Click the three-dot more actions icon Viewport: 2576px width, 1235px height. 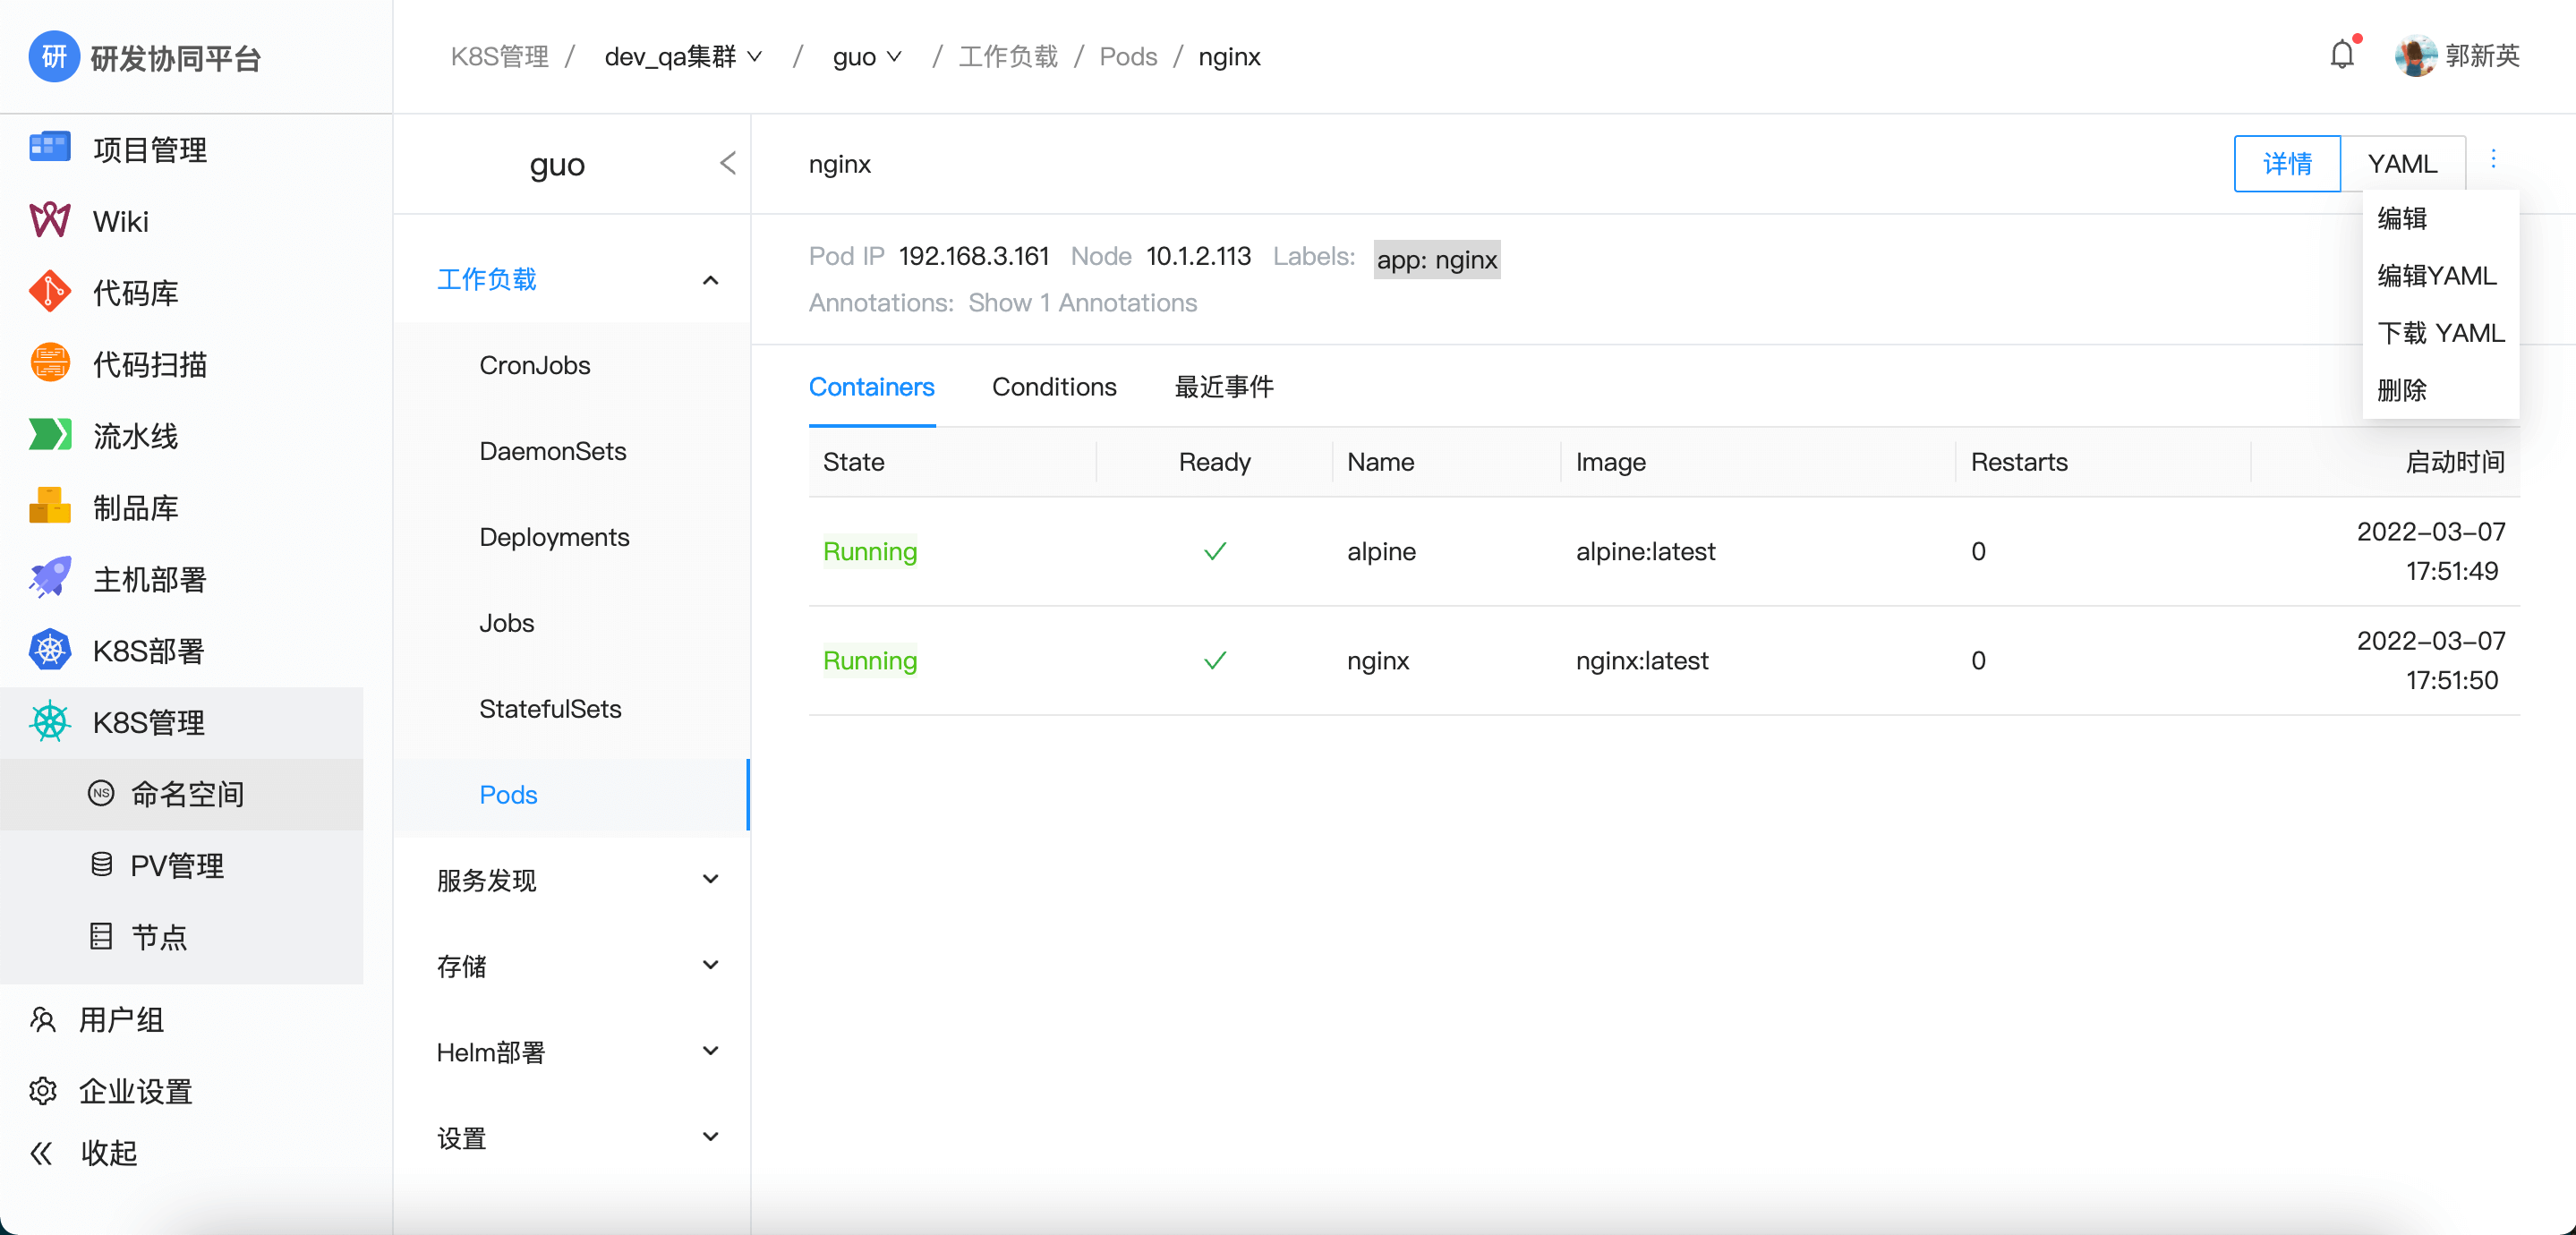(2493, 160)
